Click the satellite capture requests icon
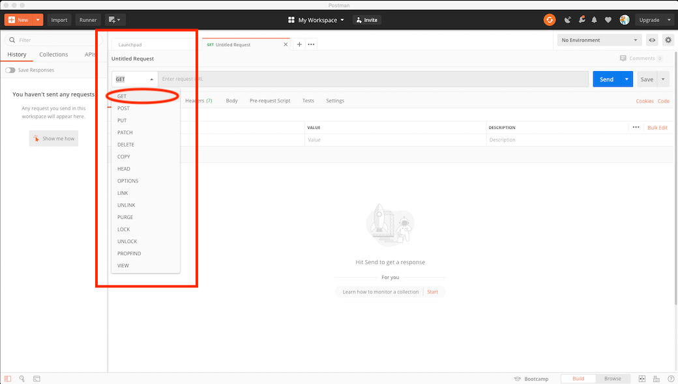 click(568, 20)
